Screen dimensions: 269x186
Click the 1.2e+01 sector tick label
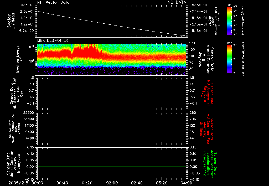[x=27, y=24]
